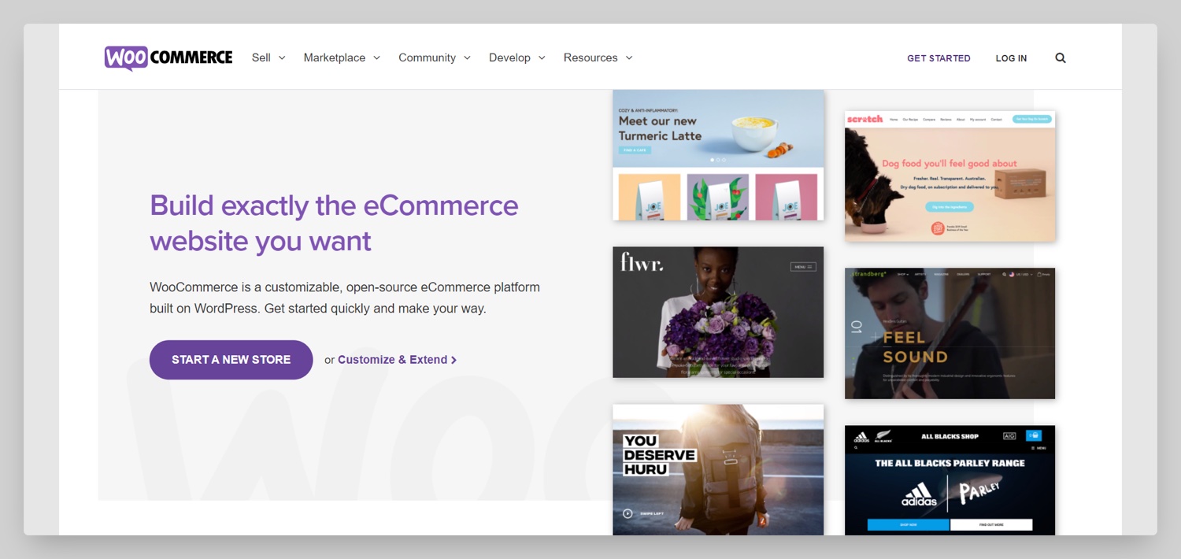Click the GET STARTED link

939,58
